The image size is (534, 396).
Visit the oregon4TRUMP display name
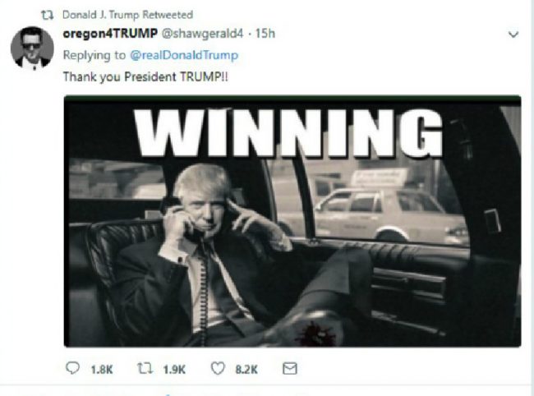(x=110, y=34)
